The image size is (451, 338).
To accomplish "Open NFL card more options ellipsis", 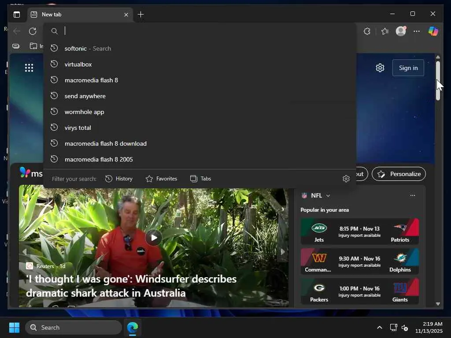I will point(413,195).
